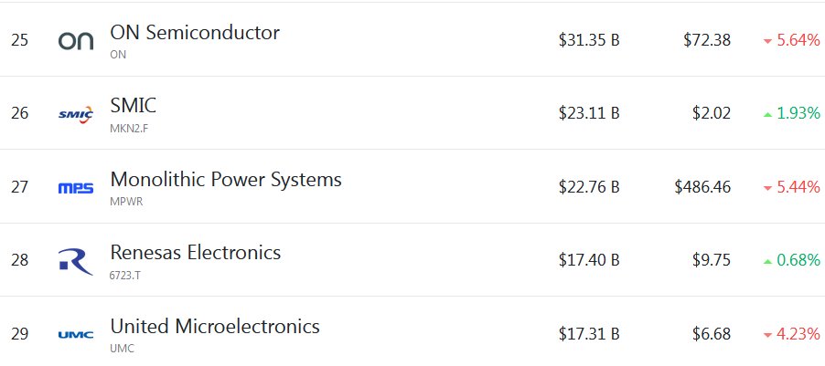The height and width of the screenshot is (366, 825).
Task: Click the SMIC company logo
Action: click(75, 114)
